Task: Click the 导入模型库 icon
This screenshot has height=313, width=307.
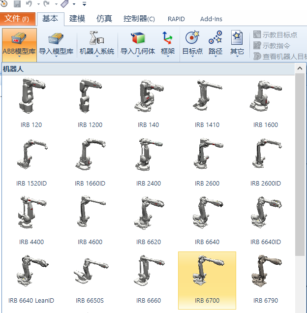Action: (x=56, y=38)
